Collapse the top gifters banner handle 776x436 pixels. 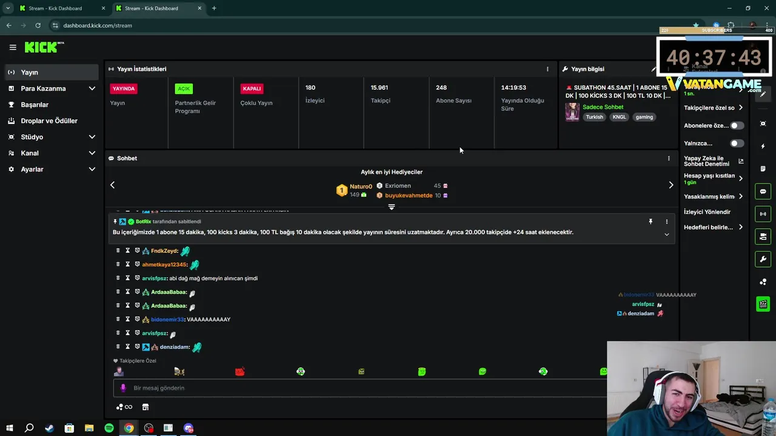[392, 207]
